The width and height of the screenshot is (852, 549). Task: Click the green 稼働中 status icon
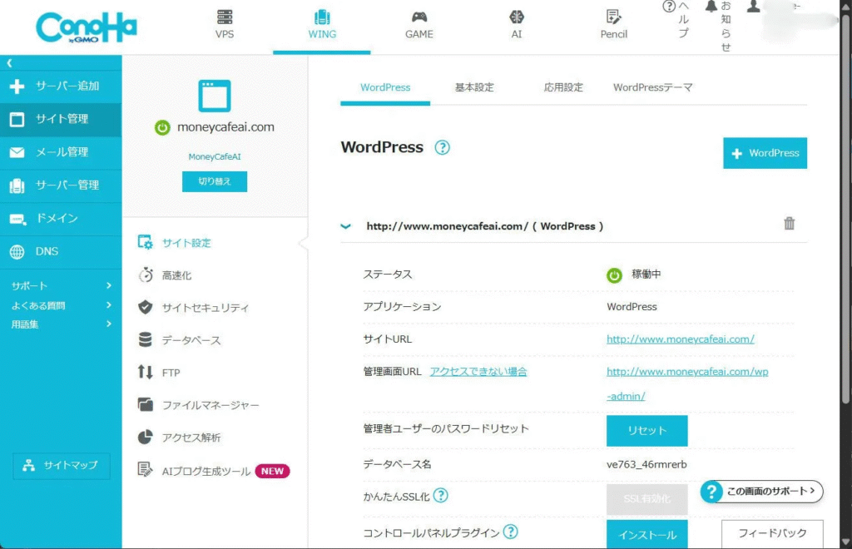(614, 275)
